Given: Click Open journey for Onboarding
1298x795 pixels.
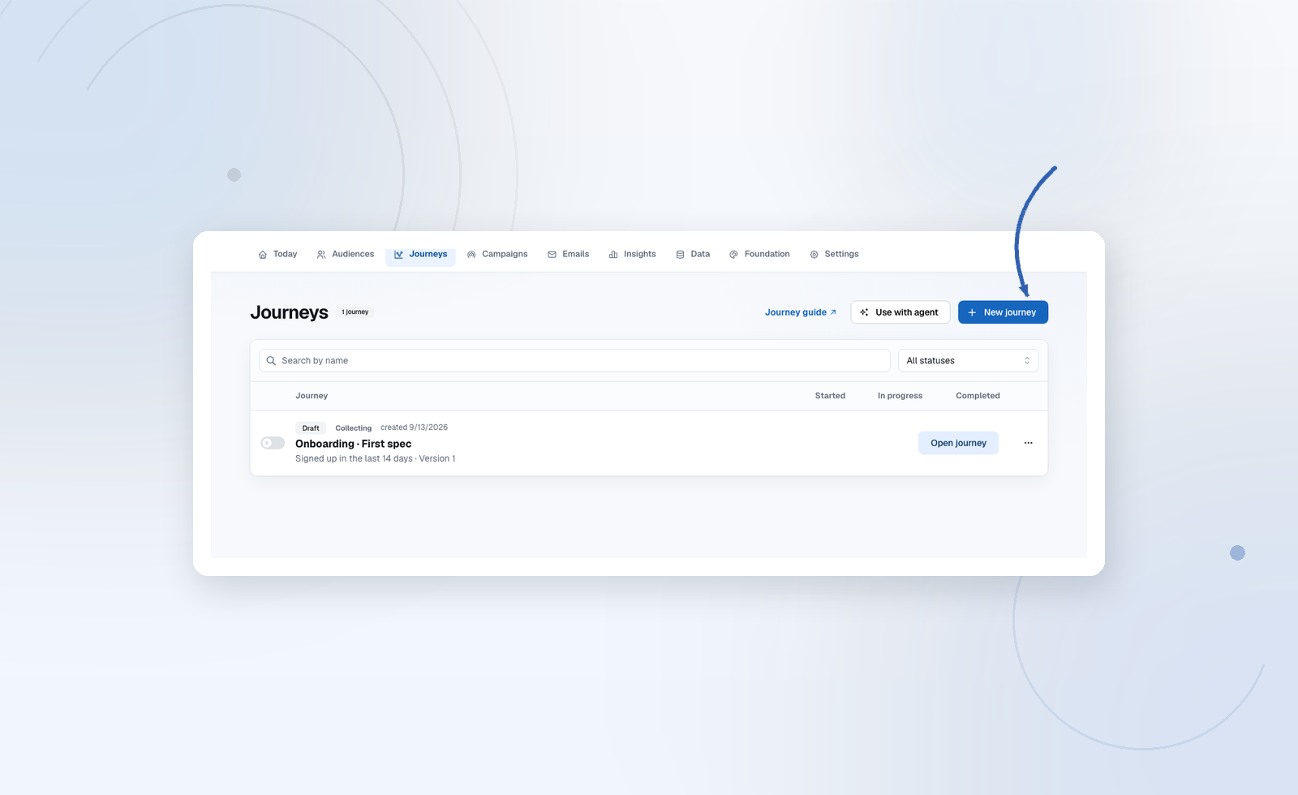Looking at the screenshot, I should [958, 443].
